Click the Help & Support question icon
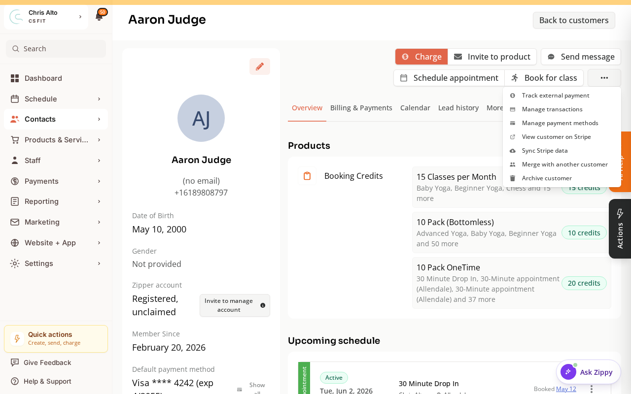This screenshot has width=631, height=394. pyautogui.click(x=15, y=381)
